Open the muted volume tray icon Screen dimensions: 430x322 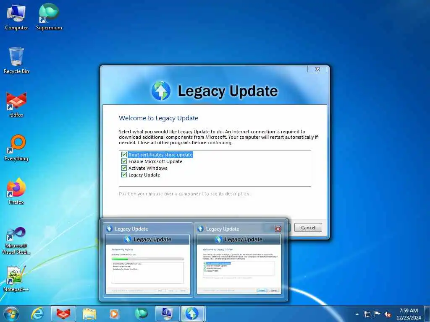click(388, 314)
